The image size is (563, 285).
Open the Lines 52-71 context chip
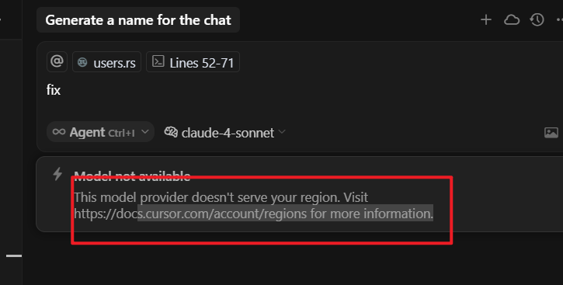pyautogui.click(x=193, y=62)
